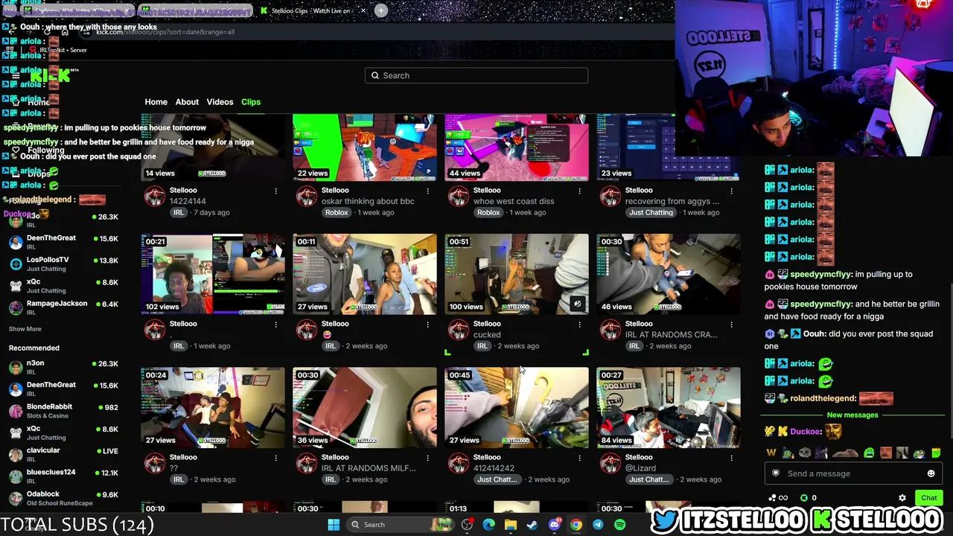Viewport: 953px width, 536px height.
Task: Select the W quick emote
Action: point(771,453)
